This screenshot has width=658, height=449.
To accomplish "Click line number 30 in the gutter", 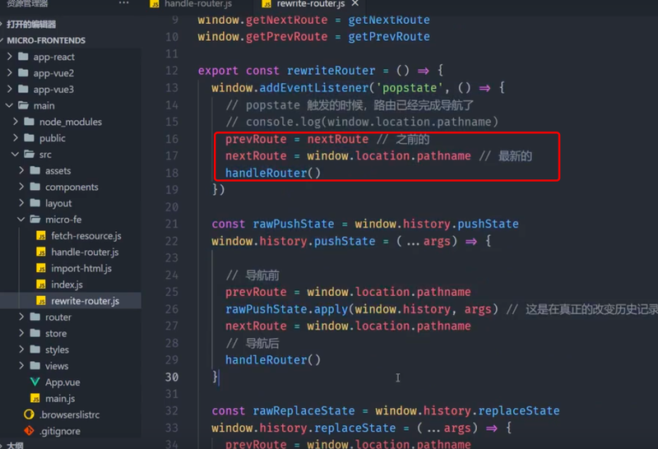I will (x=172, y=377).
